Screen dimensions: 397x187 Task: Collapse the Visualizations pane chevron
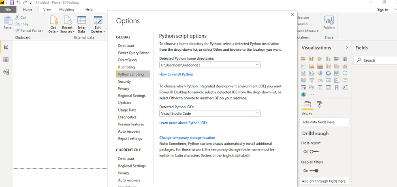tap(347, 47)
